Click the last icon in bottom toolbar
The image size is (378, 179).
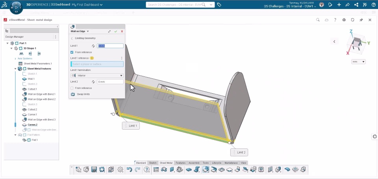point(303,169)
